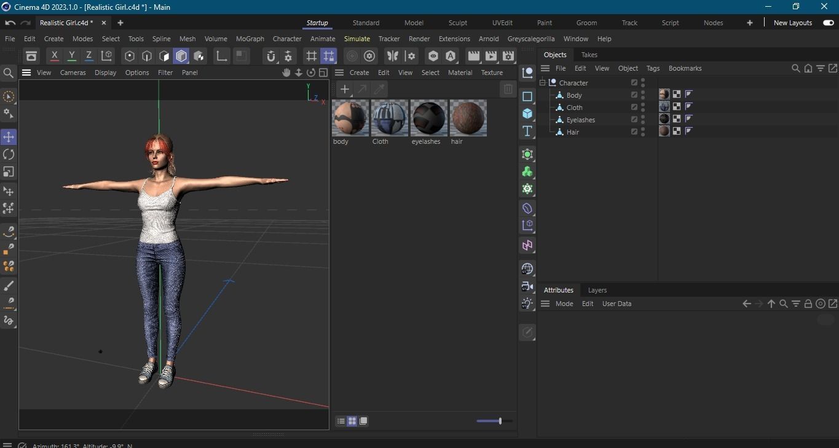Open Edit Render Settings gear clapperboard
Image resolution: width=839 pixels, height=448 pixels.
[x=508, y=56]
